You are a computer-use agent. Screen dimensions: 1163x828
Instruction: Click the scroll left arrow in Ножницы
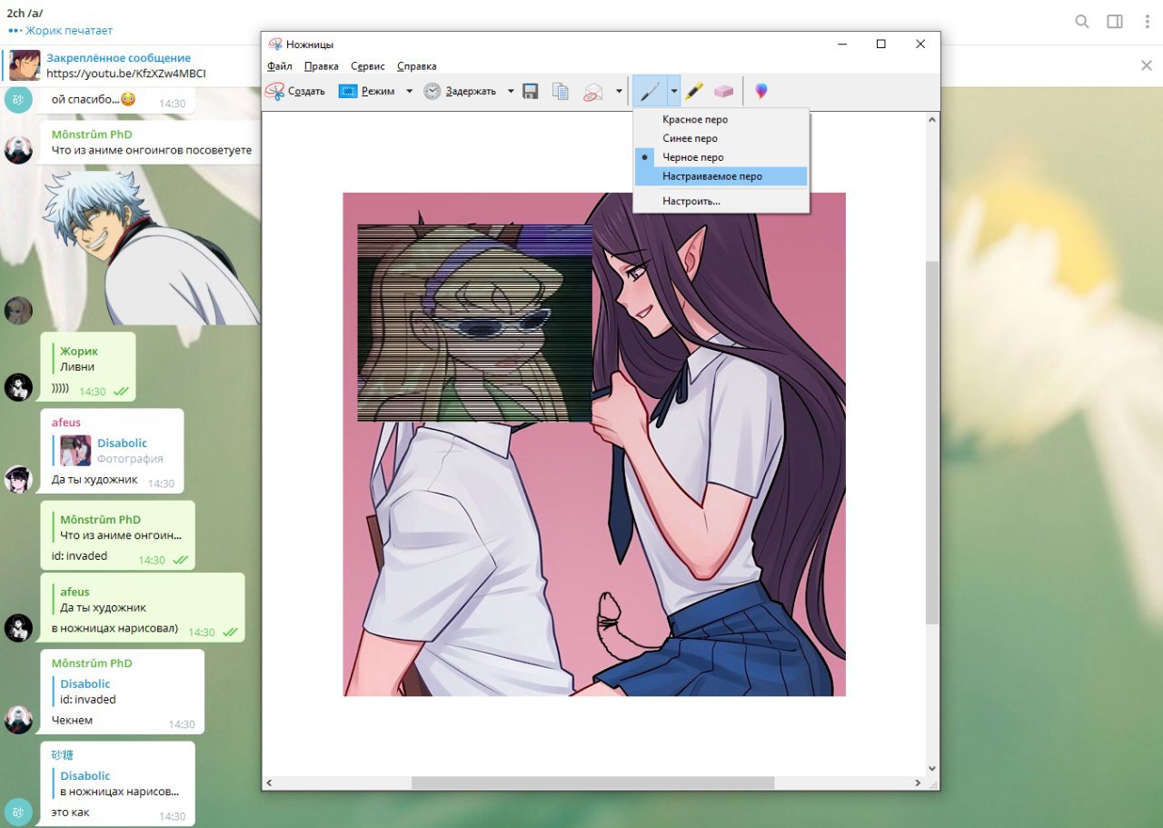(269, 783)
